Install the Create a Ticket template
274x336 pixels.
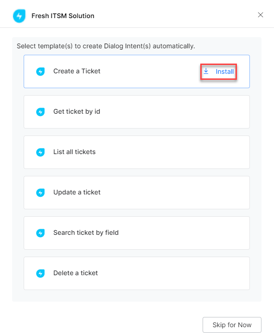point(218,71)
